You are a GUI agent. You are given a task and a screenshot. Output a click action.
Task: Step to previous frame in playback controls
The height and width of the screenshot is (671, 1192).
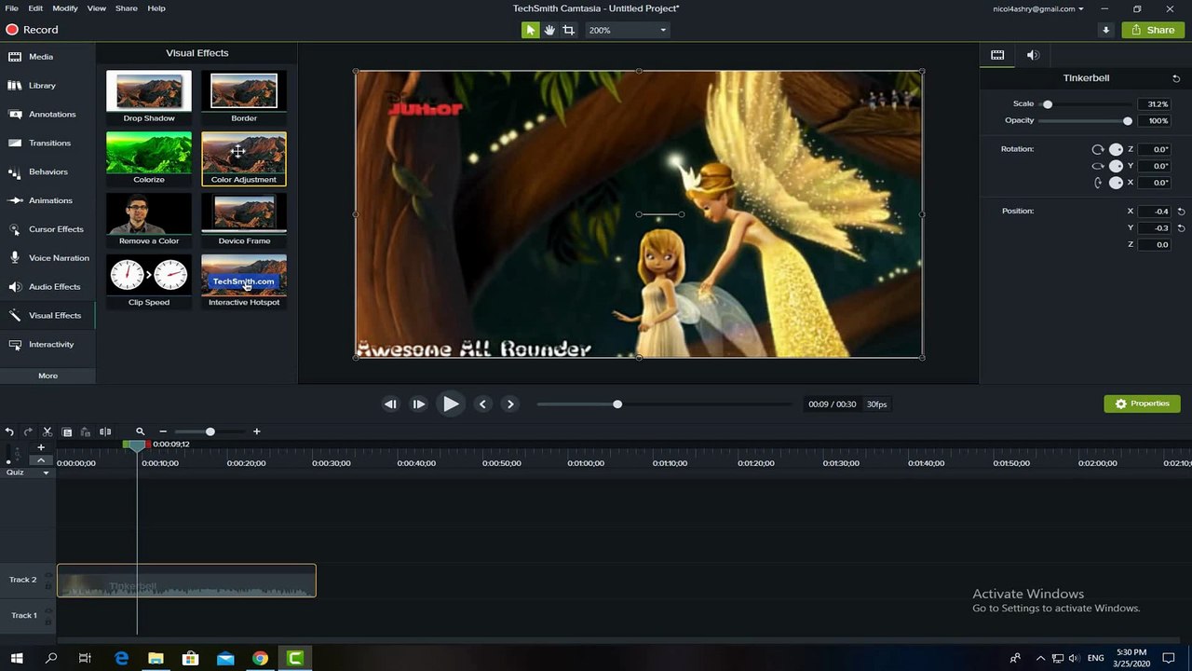390,404
